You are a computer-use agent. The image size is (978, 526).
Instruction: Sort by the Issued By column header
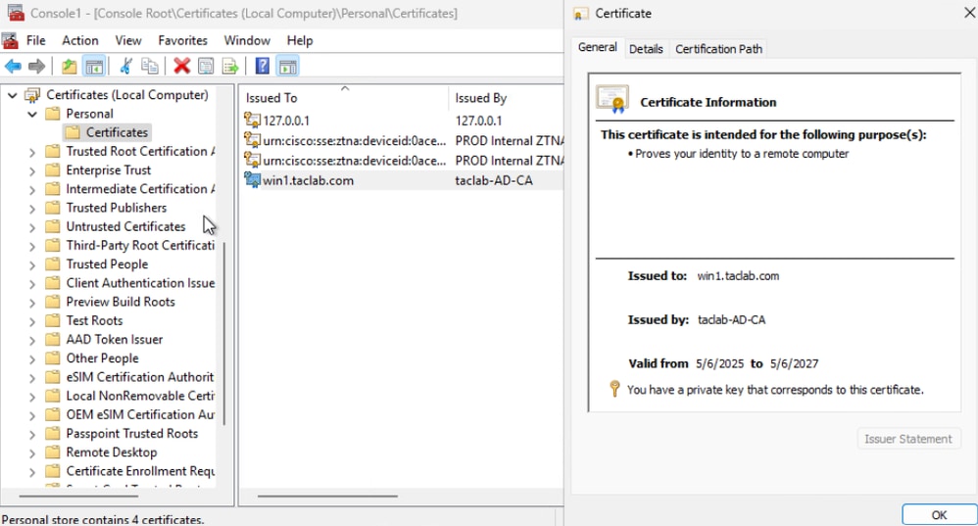click(x=506, y=98)
